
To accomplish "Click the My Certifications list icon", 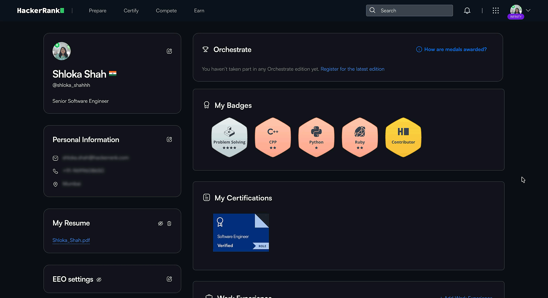I will [x=207, y=198].
